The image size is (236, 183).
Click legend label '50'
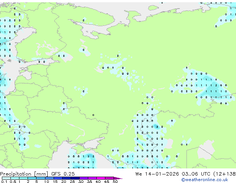115,182
